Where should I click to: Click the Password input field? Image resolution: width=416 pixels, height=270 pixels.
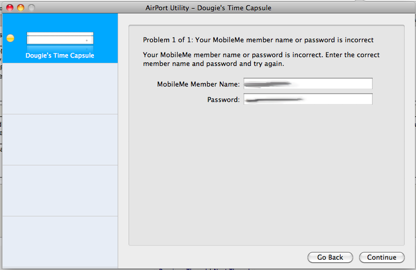tap(308, 99)
